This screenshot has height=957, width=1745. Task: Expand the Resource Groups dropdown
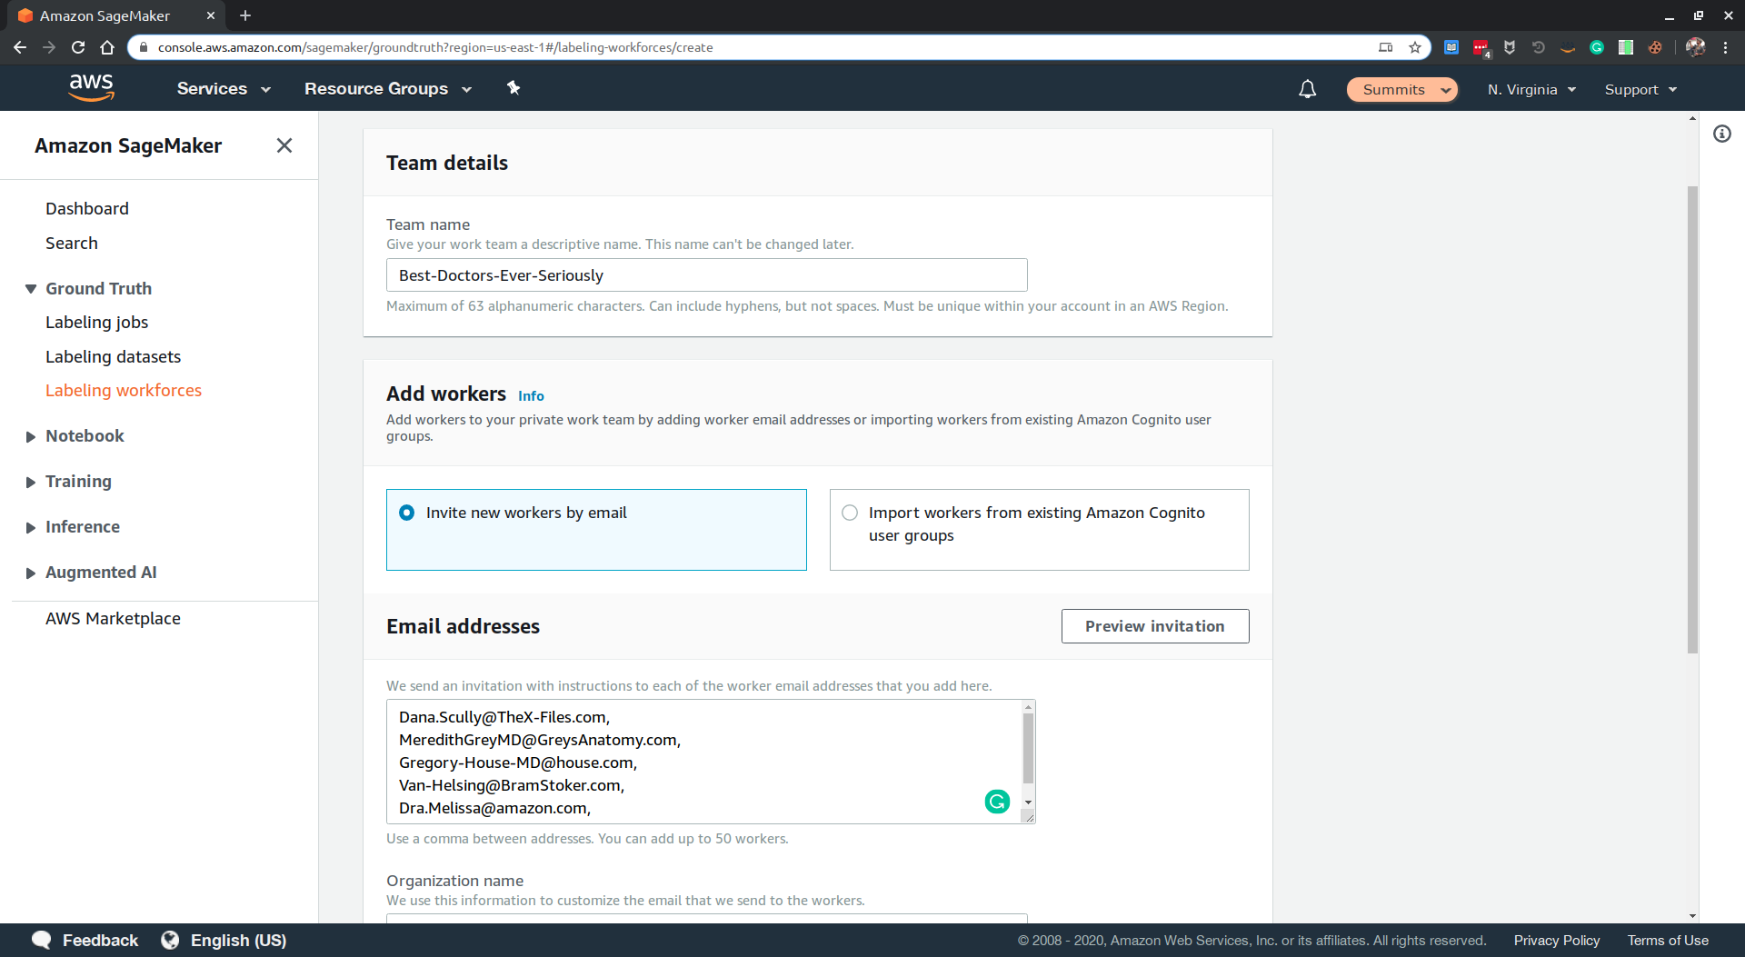388,89
